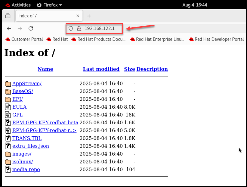The image size is (247, 187).
Task: Click the Firefox back arrow button
Action: (x=9, y=28)
